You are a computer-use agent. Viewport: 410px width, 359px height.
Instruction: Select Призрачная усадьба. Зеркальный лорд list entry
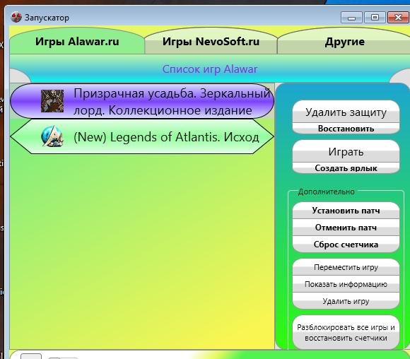142,101
